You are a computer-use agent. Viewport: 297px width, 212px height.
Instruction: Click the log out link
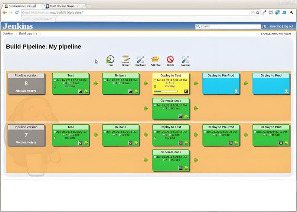[288, 26]
